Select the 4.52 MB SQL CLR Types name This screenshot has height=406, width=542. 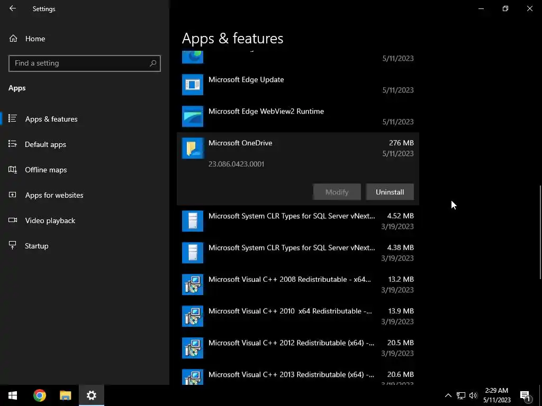[x=292, y=216]
